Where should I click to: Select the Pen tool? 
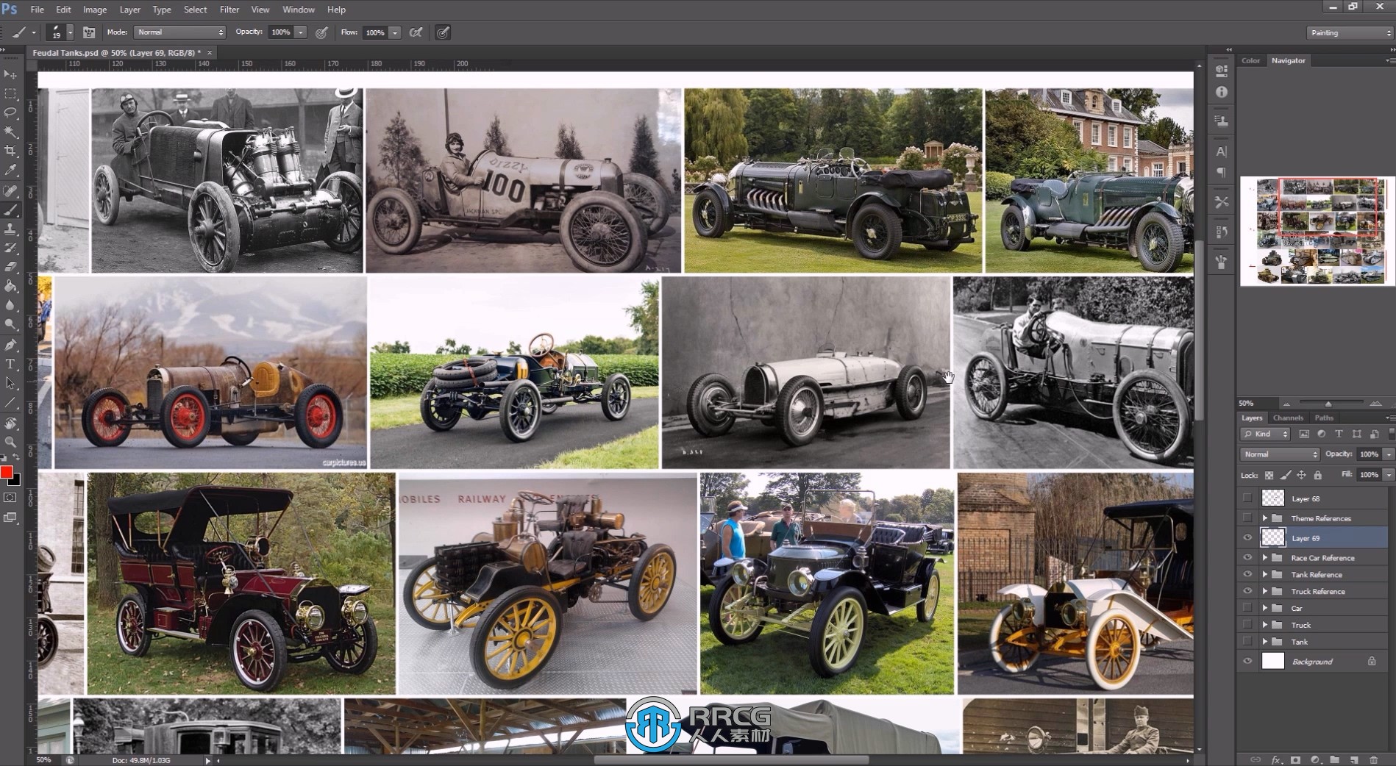tap(10, 345)
